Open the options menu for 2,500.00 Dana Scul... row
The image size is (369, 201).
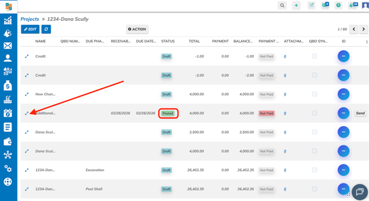(x=343, y=132)
